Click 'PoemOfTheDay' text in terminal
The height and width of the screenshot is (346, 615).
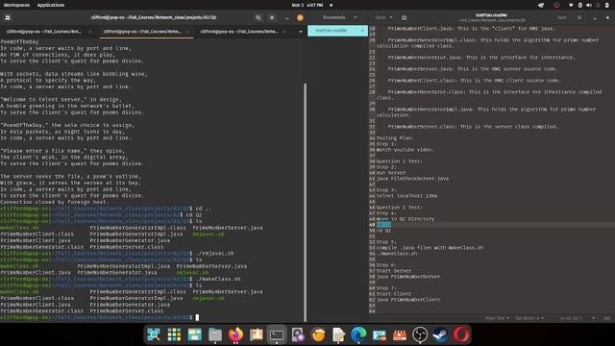coord(19,42)
